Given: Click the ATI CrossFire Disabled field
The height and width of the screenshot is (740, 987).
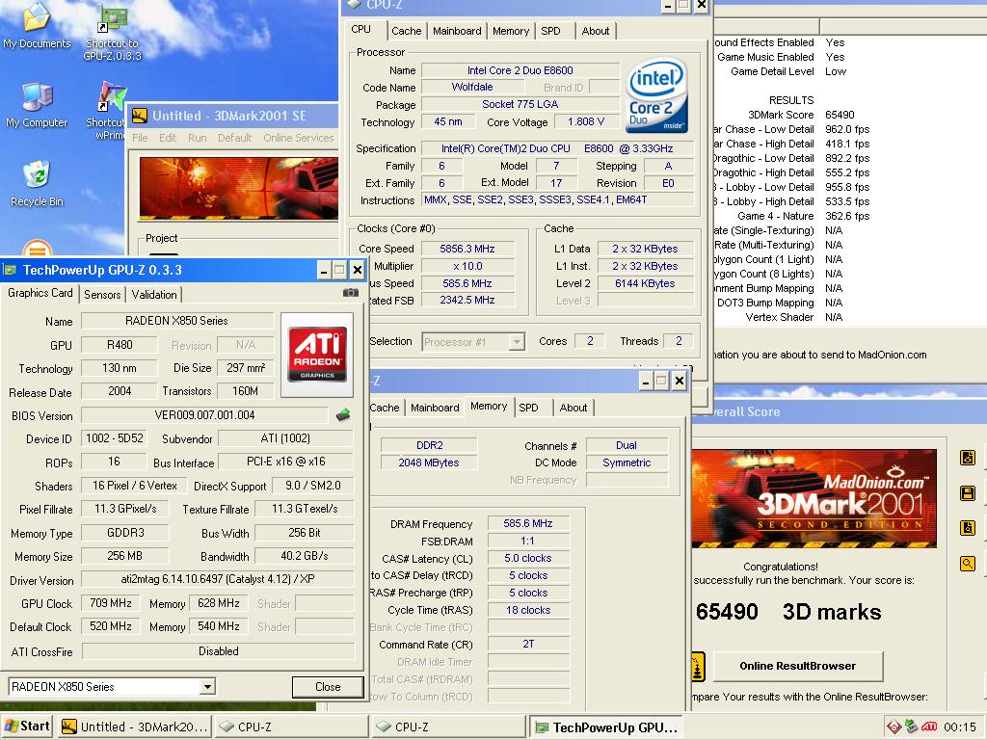Looking at the screenshot, I should [219, 651].
